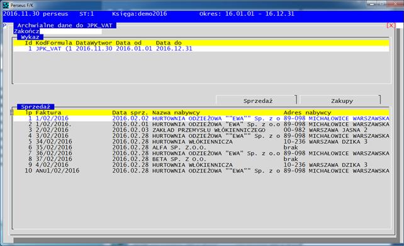This screenshot has height=246, width=404.
Task: Click the Archwialne dane do JPK_VAT title
Action: [65, 25]
